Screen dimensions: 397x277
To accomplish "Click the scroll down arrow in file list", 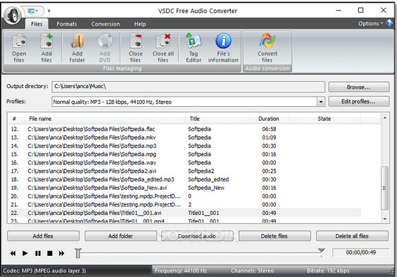I will pos(385,219).
